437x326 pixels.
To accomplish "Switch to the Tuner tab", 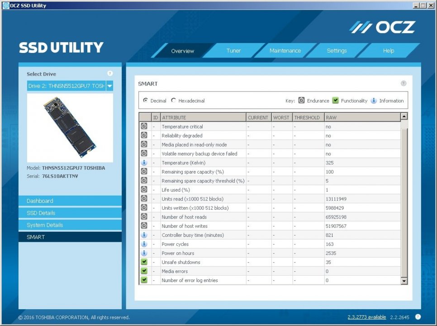I will pos(233,50).
